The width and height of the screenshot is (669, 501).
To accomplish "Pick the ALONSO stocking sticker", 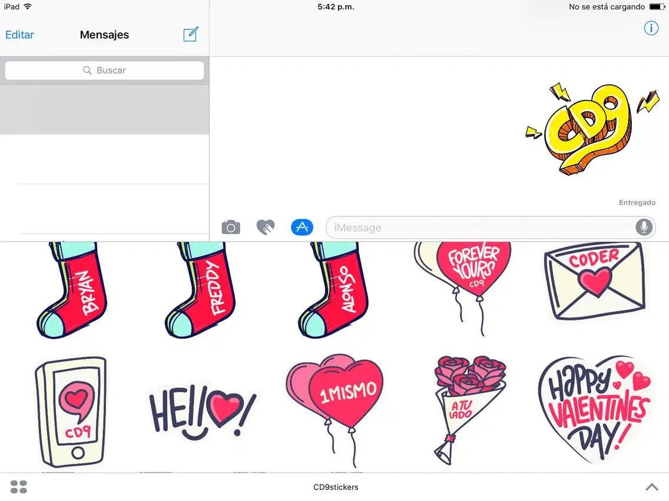I will 333,290.
